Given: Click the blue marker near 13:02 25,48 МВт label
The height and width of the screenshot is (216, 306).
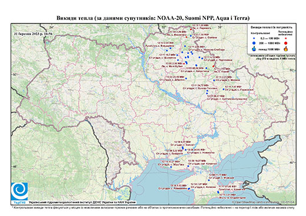Looking at the screenshot, I should point(186,79).
